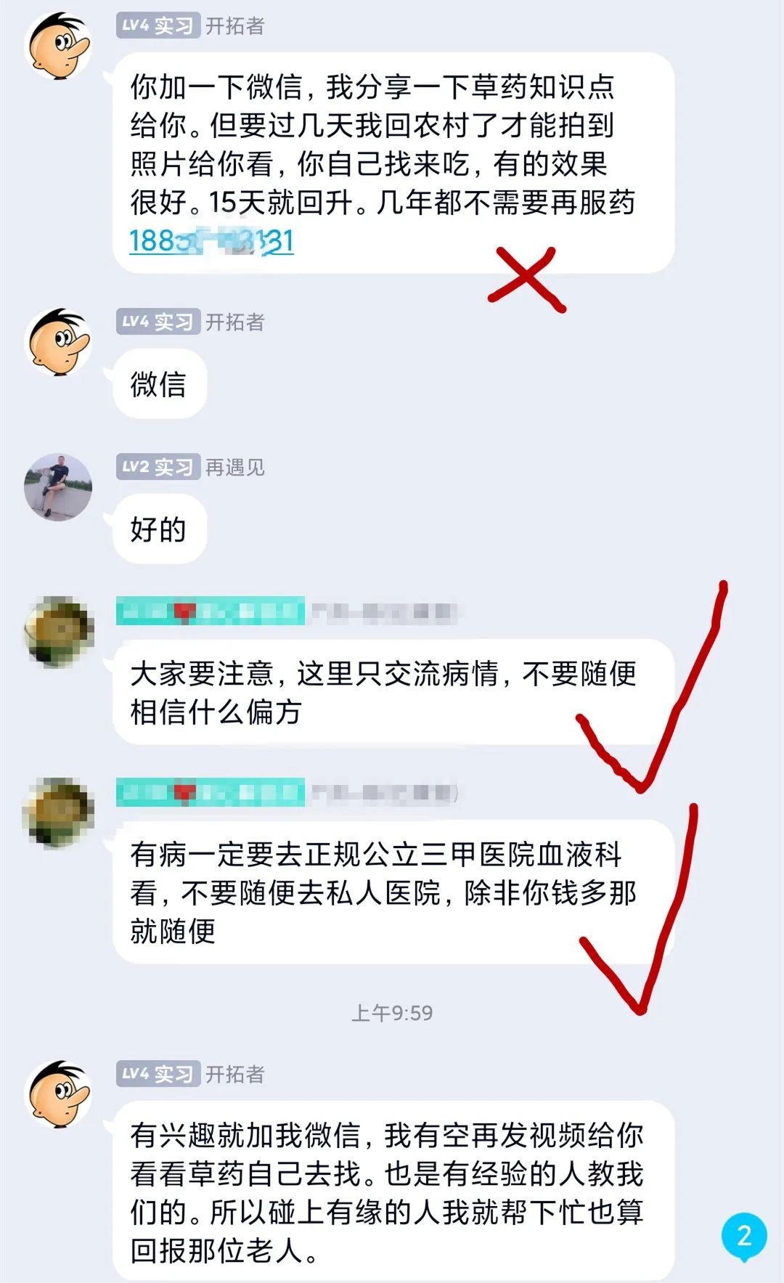Tap the cartoon avatar next to the 微信 bubble
Screen dimensions: 784x1283
(x=59, y=342)
